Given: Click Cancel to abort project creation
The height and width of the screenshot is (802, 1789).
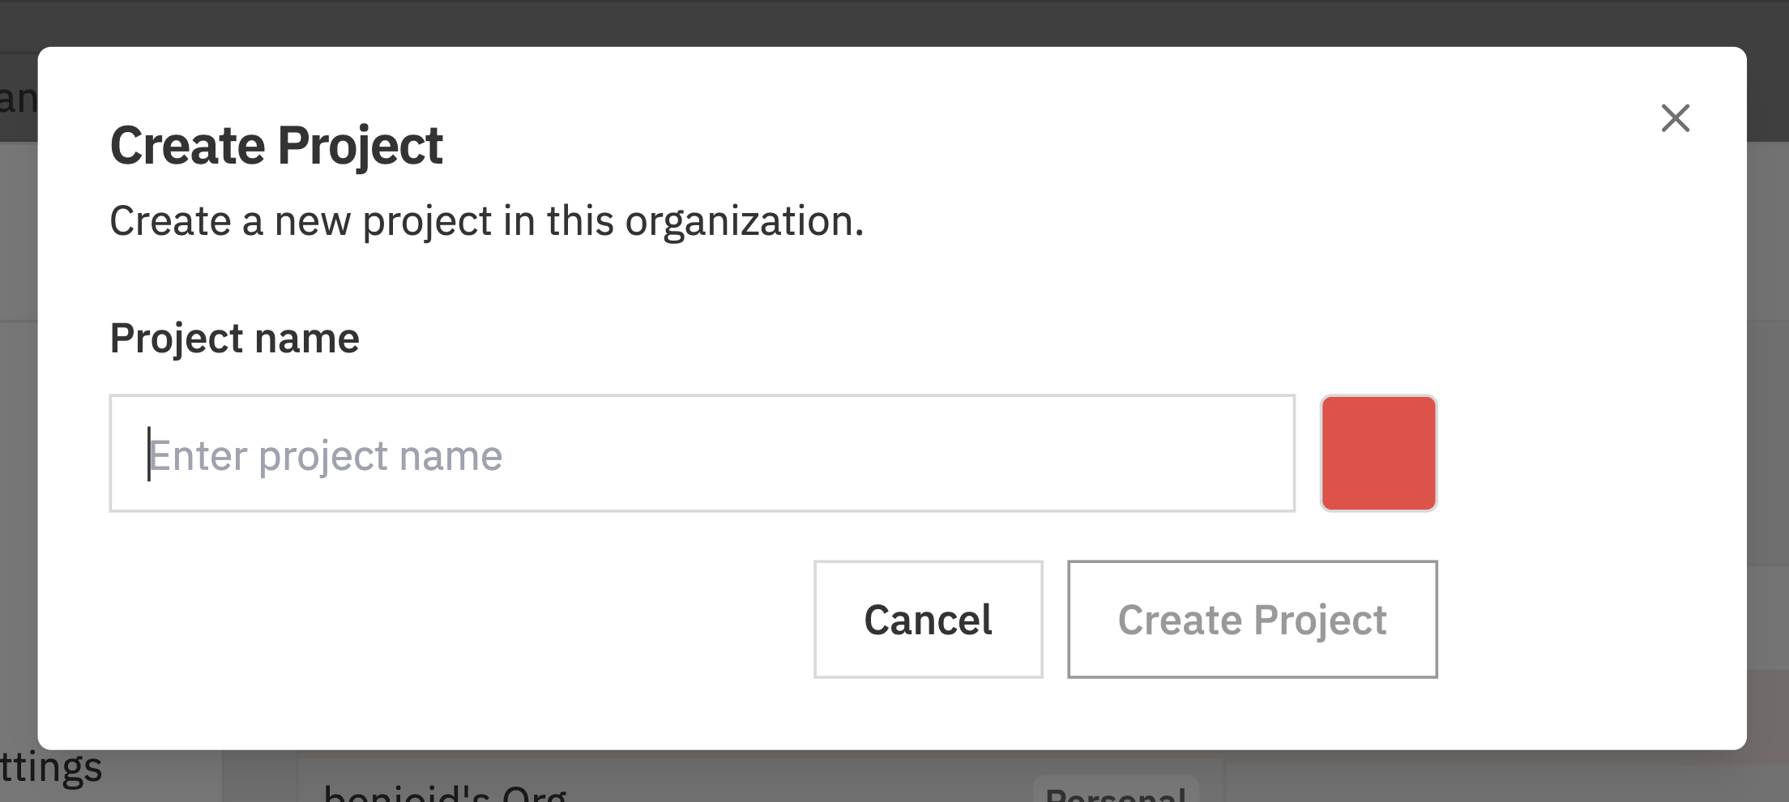Looking at the screenshot, I should [x=929, y=619].
